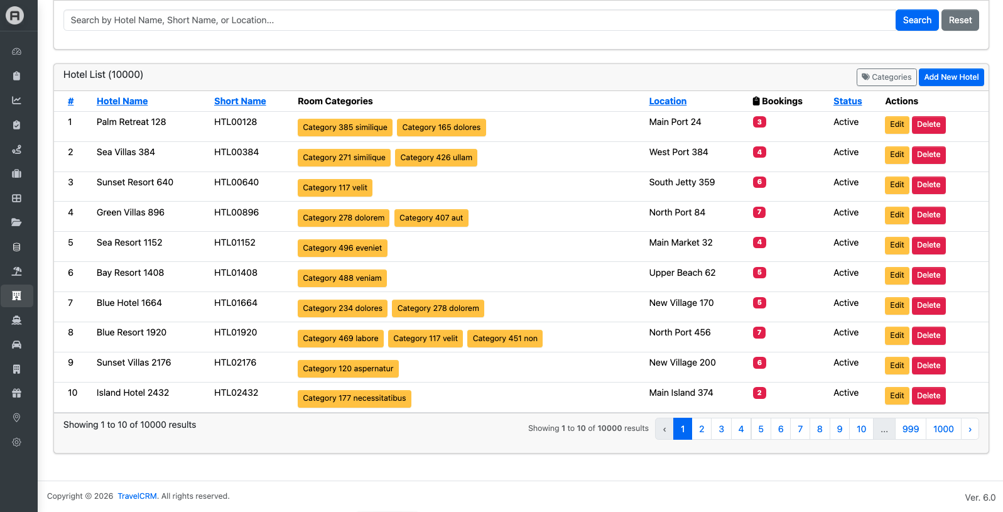
Task: Go to page 5 in pagination
Action: [x=761, y=429]
